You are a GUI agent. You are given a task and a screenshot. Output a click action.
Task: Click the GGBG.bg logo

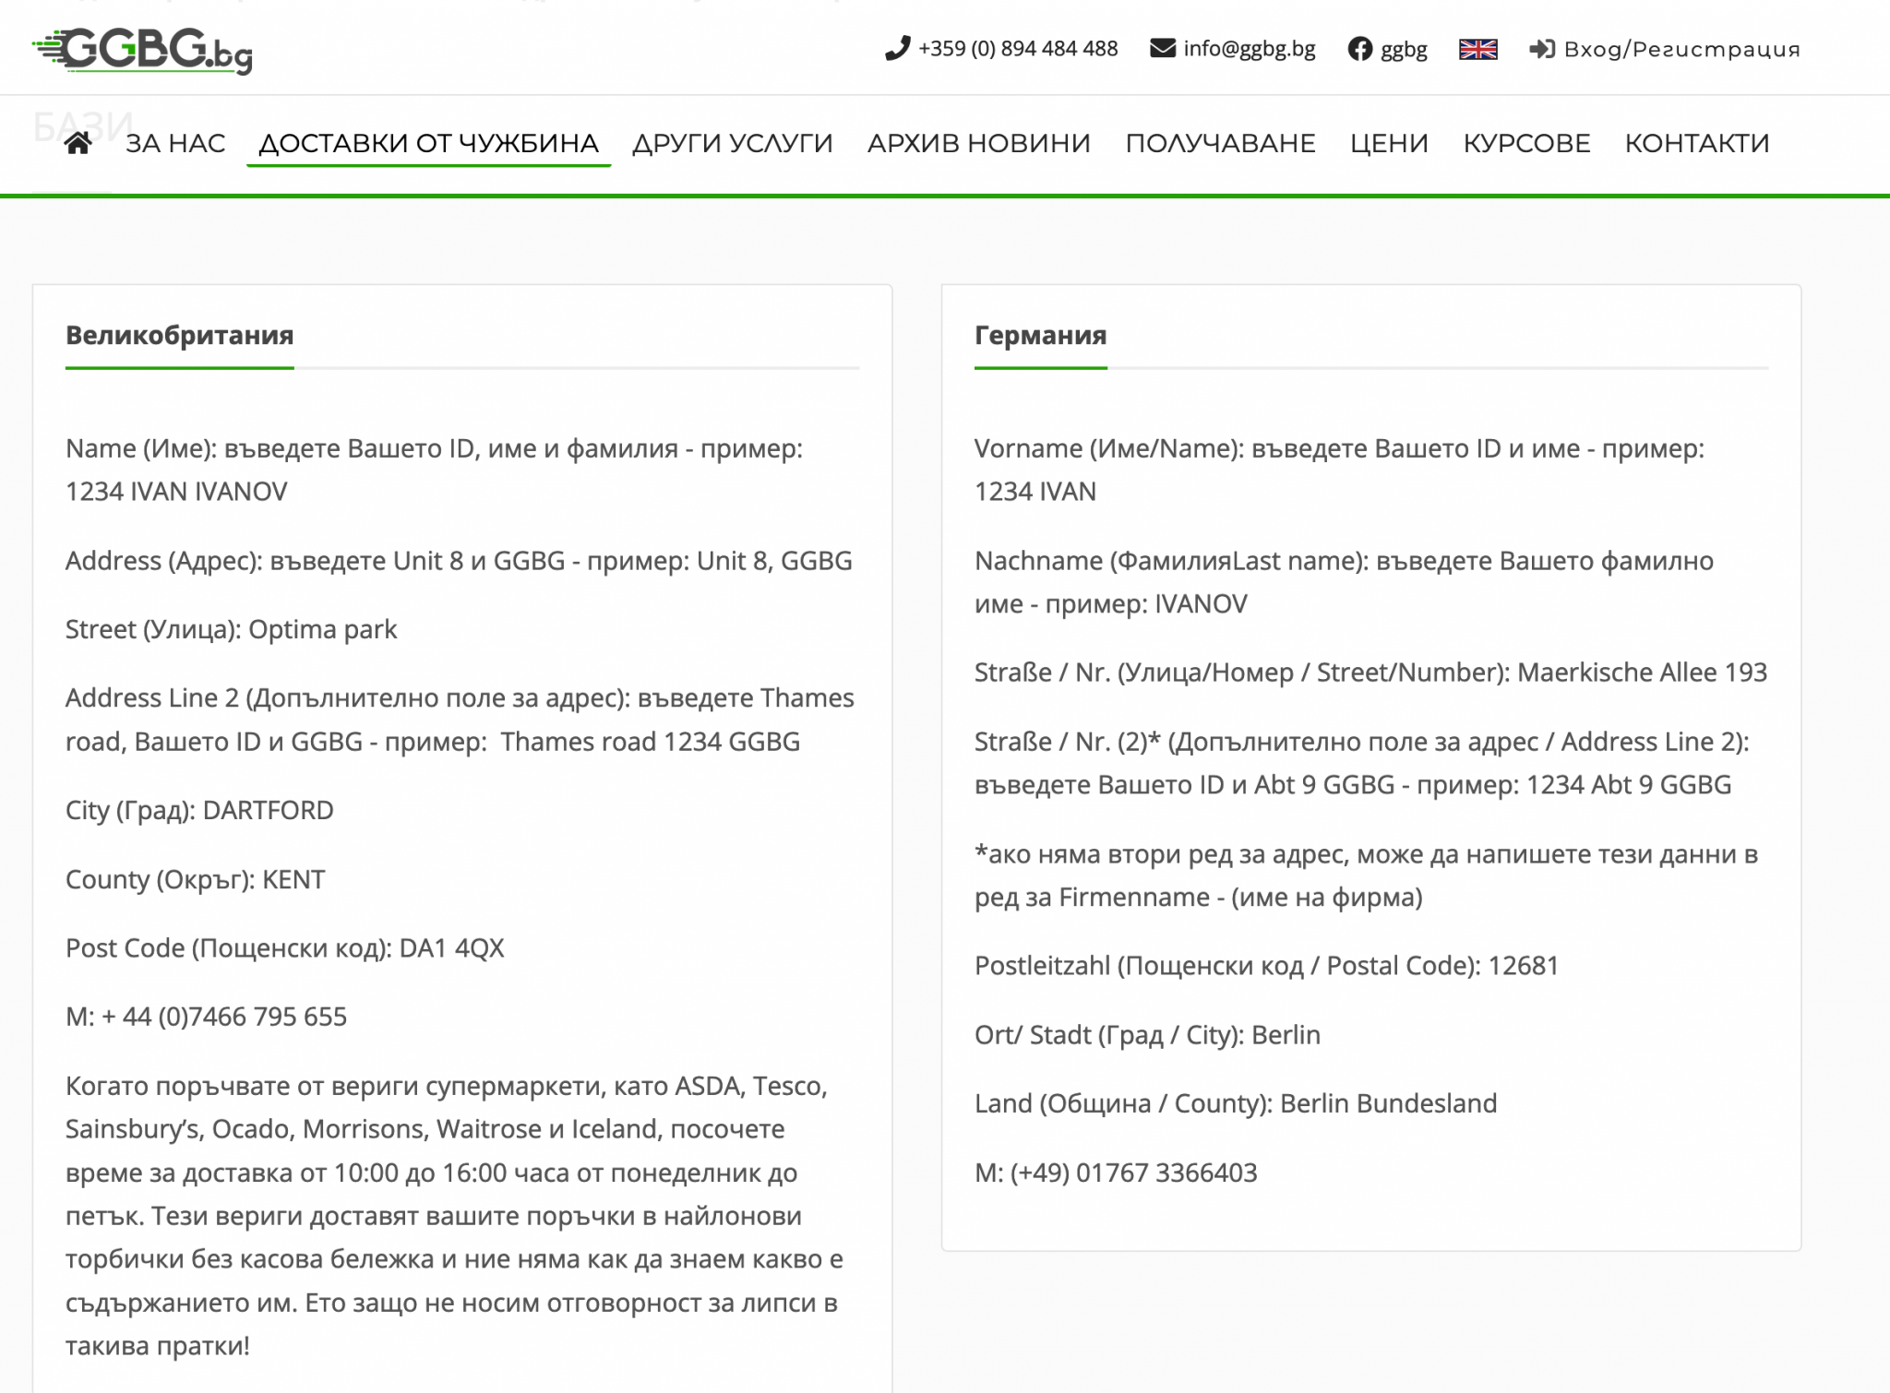coord(143,51)
